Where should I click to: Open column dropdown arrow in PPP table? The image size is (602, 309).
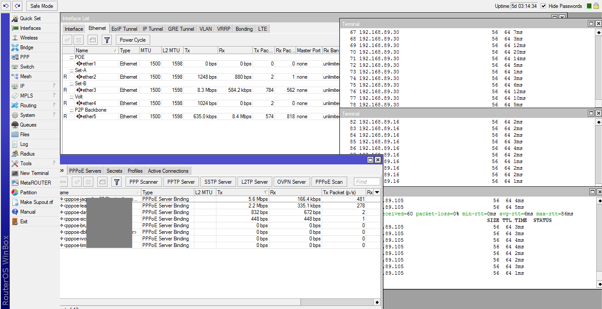click(377, 193)
